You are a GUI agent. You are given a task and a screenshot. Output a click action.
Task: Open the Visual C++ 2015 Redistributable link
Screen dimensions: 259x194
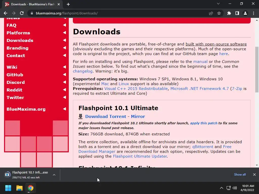[x=136, y=89]
